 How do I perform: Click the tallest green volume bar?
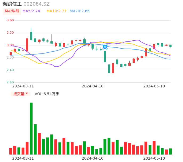[31, 128]
